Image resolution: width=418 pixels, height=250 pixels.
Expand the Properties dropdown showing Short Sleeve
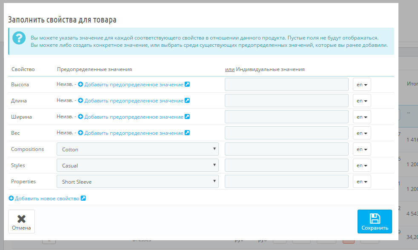tap(137, 182)
